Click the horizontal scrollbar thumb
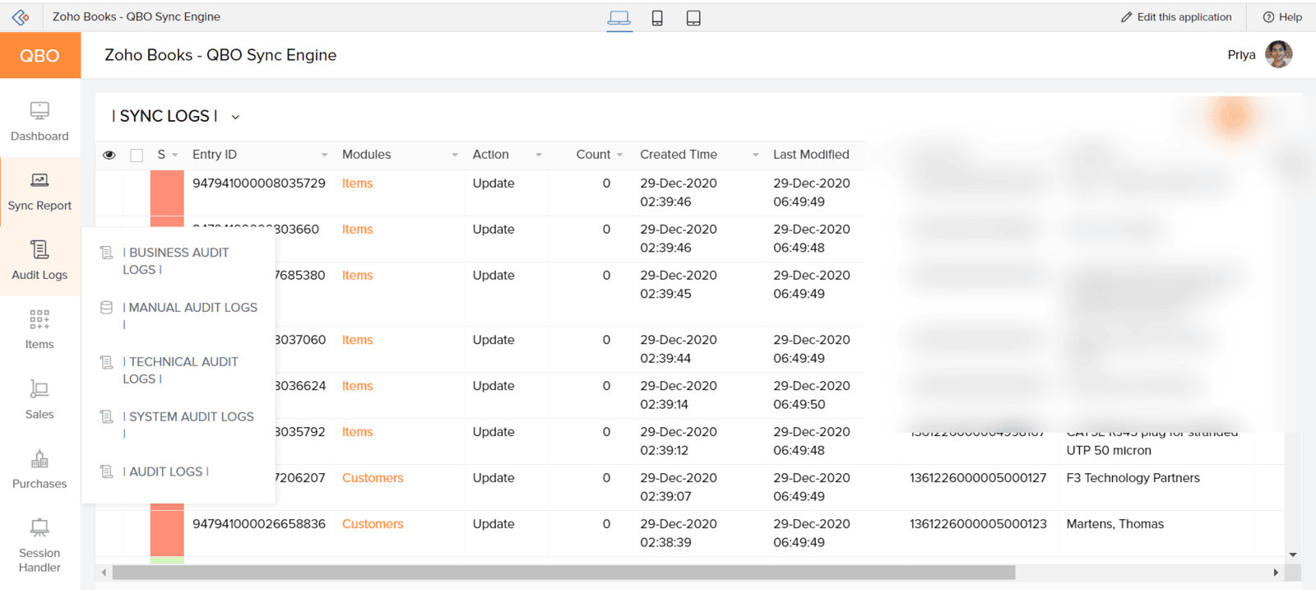This screenshot has width=1316, height=590. click(x=563, y=572)
